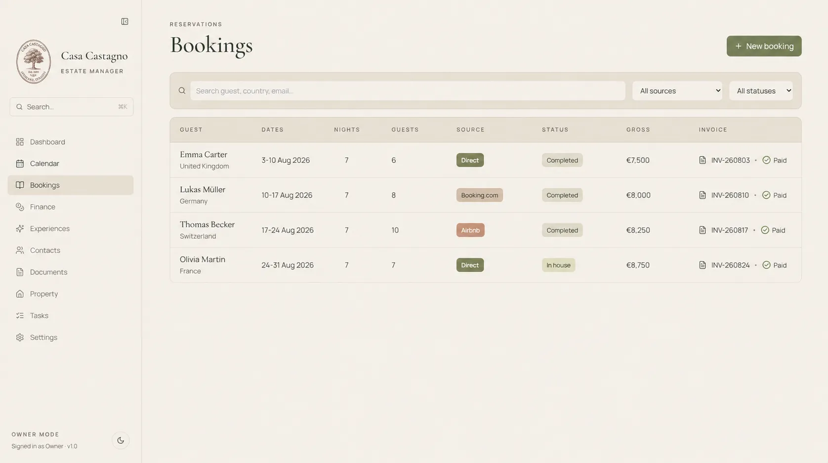Open invoice document icon for INV-260803
Screen dimensions: 828x463
(x=703, y=160)
